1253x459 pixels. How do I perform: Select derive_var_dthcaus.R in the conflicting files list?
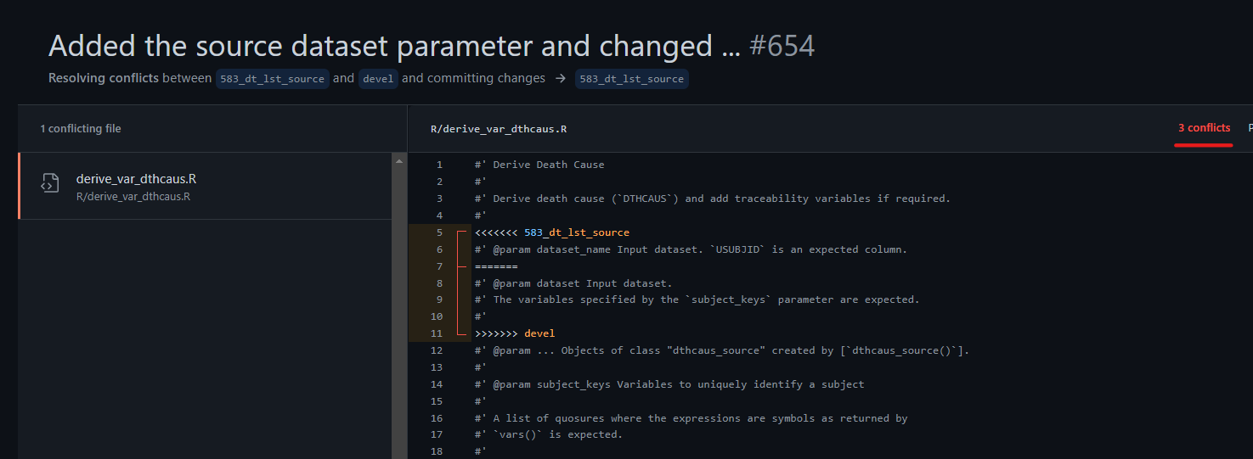coord(136,179)
